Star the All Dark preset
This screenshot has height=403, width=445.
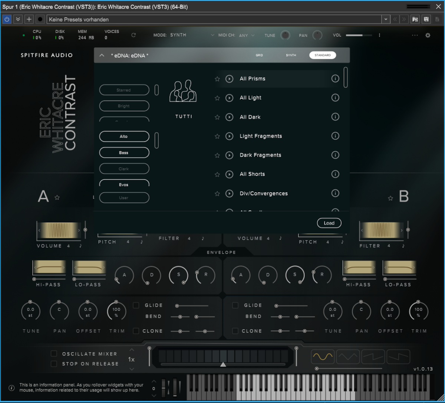click(217, 117)
